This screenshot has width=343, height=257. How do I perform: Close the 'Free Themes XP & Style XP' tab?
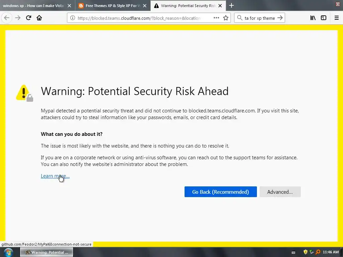click(145, 6)
